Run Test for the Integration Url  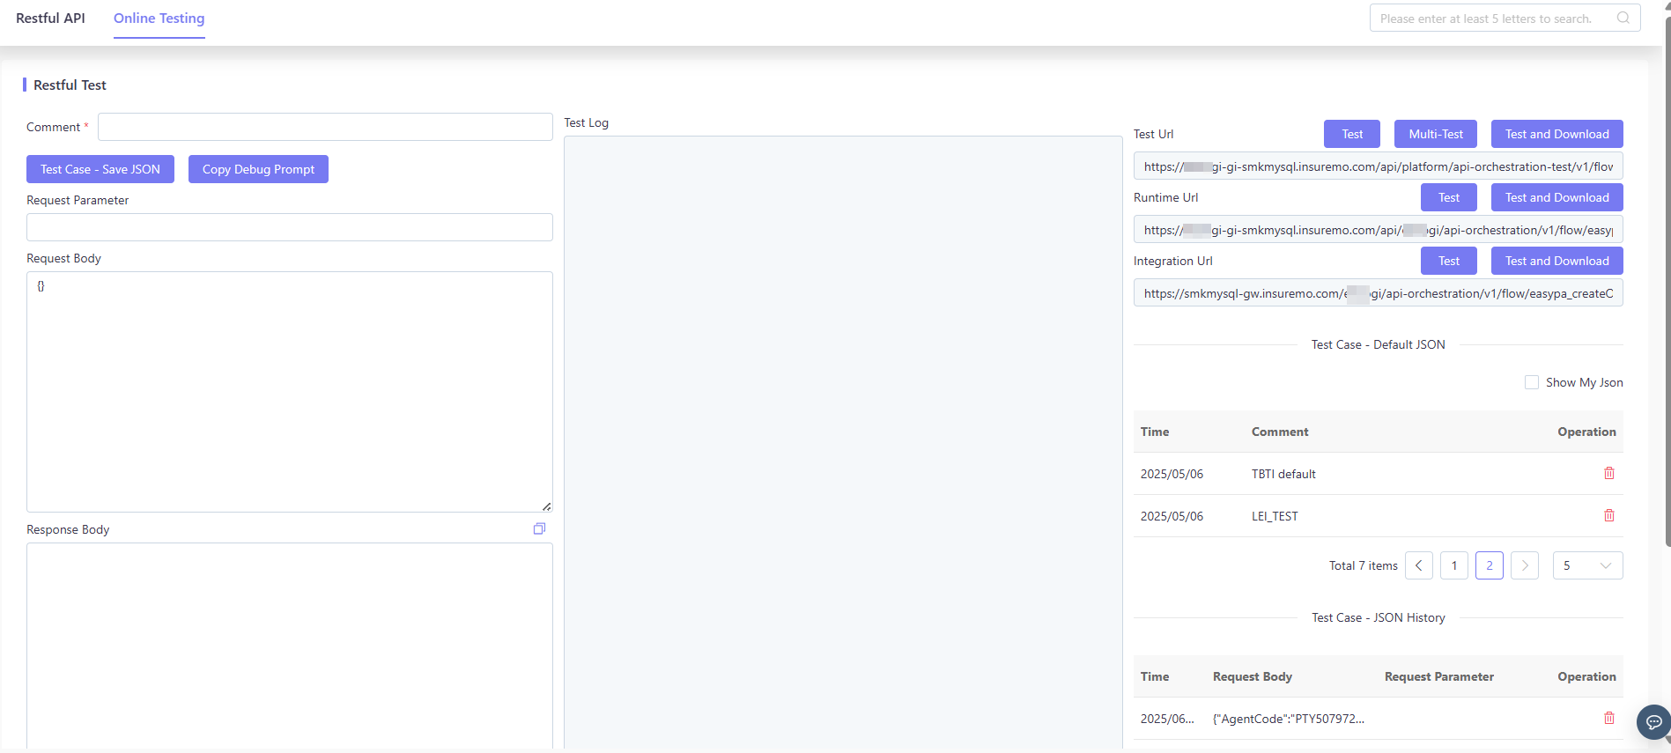pos(1449,261)
